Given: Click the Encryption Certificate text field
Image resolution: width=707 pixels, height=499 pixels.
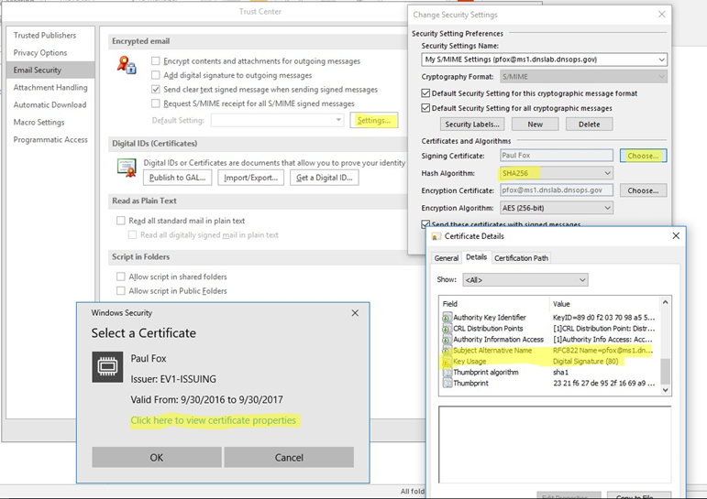Looking at the screenshot, I should coord(557,190).
